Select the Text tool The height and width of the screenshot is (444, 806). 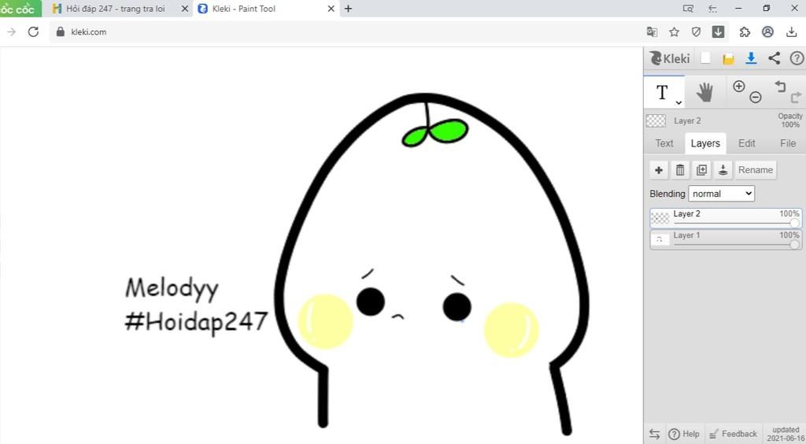[x=664, y=93]
